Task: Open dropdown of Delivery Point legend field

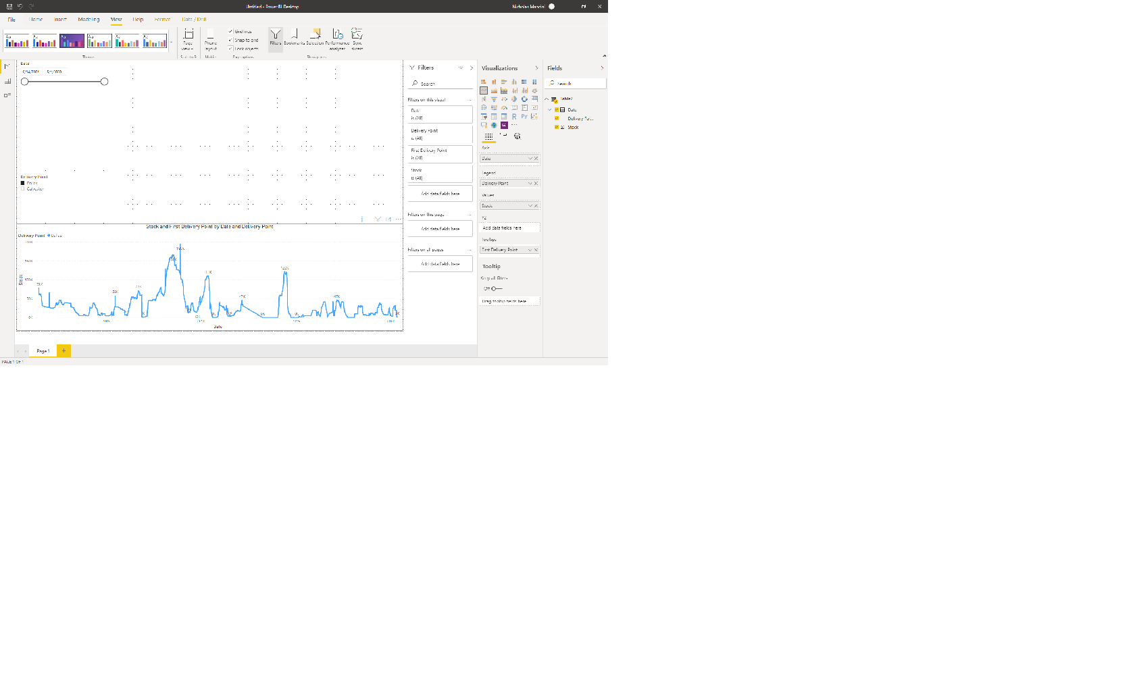Action: 530,183
